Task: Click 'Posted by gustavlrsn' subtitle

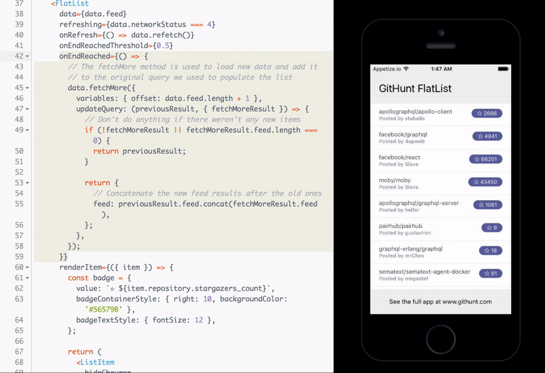Action: click(x=405, y=233)
